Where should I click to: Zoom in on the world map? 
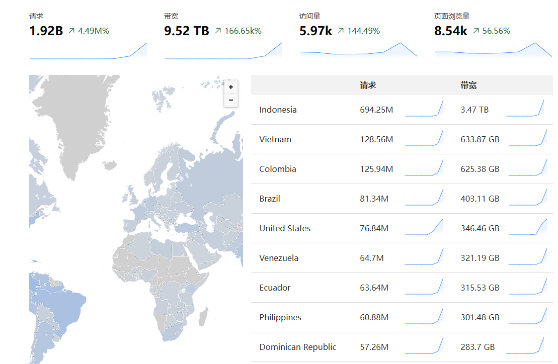230,87
